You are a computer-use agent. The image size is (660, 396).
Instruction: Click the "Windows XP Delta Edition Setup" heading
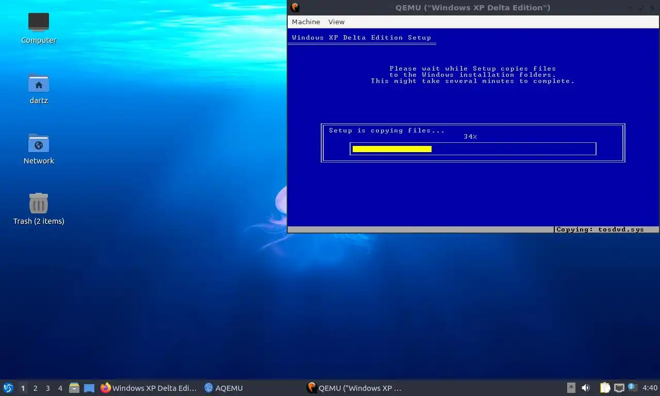[361, 38]
